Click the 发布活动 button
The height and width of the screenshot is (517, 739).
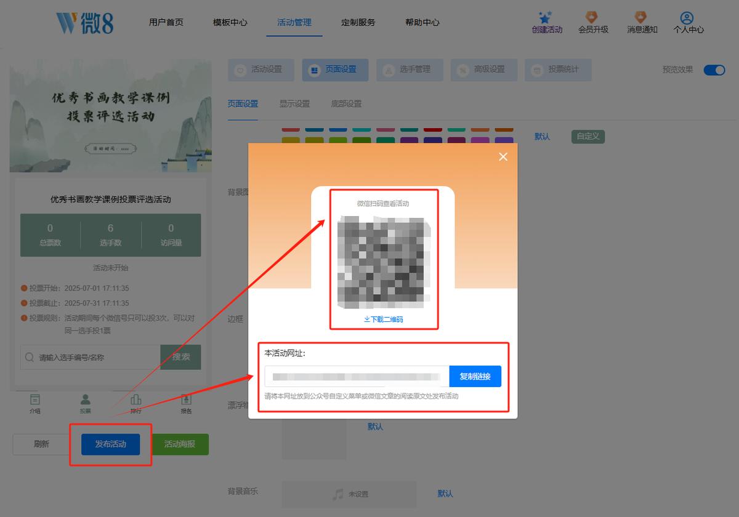point(111,444)
